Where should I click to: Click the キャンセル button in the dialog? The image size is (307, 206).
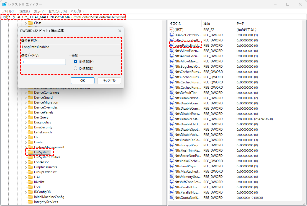click(109, 81)
